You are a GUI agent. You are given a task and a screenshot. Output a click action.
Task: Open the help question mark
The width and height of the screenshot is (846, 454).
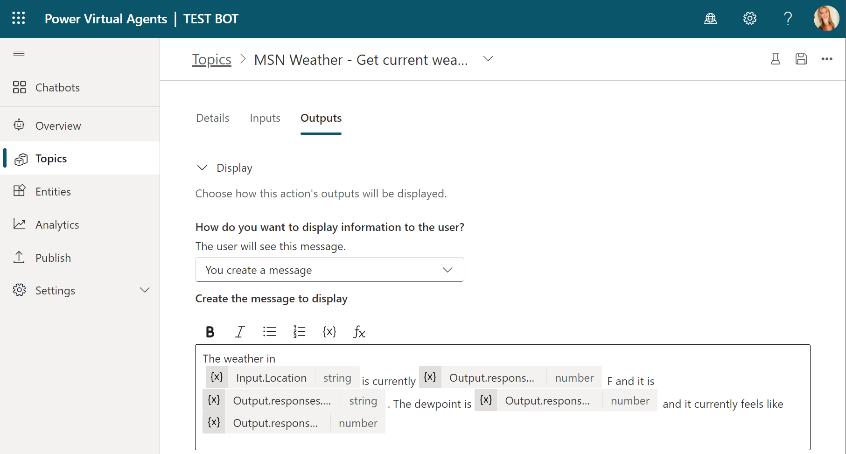[x=788, y=19]
